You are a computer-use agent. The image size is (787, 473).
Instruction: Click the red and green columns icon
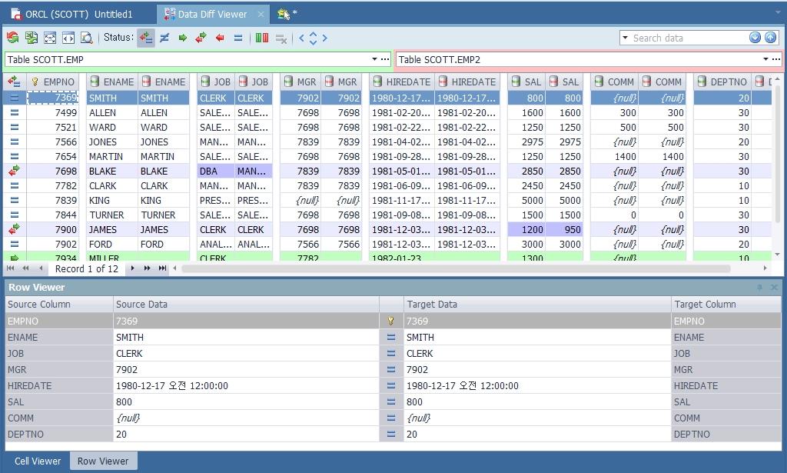[x=262, y=38]
